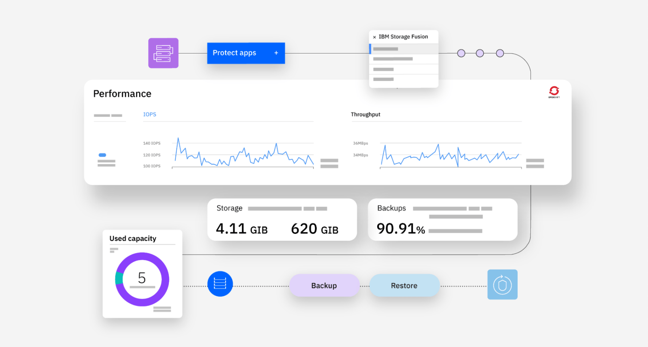Click the IOPS line chart

pyautogui.click(x=243, y=153)
